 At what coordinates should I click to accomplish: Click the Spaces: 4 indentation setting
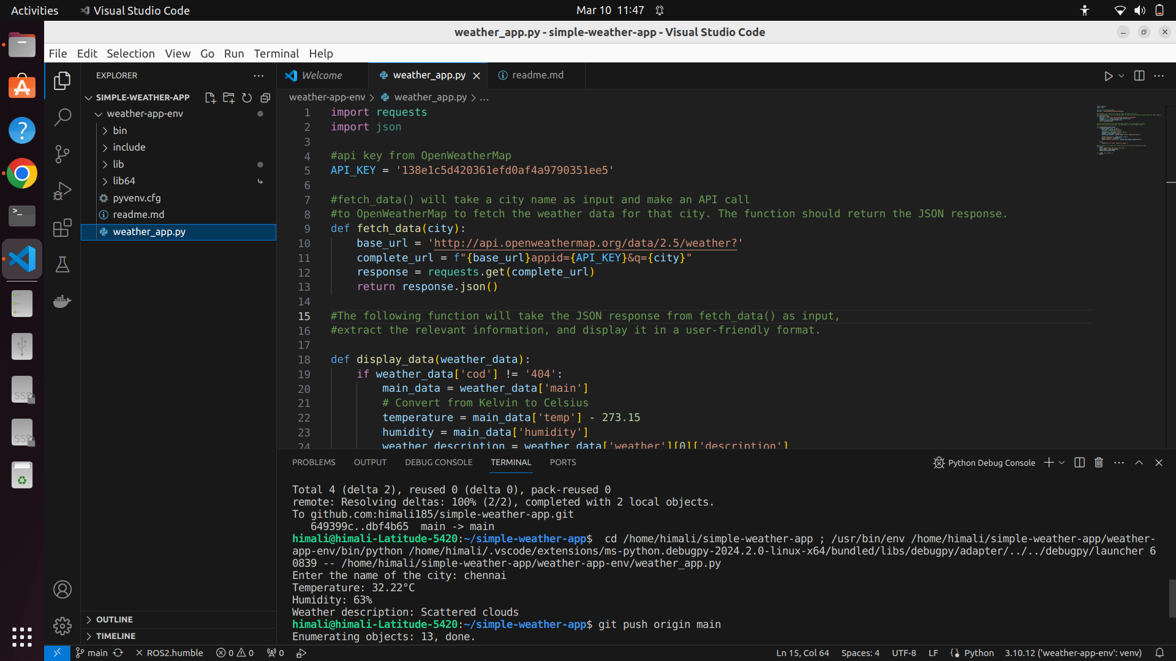(860, 653)
